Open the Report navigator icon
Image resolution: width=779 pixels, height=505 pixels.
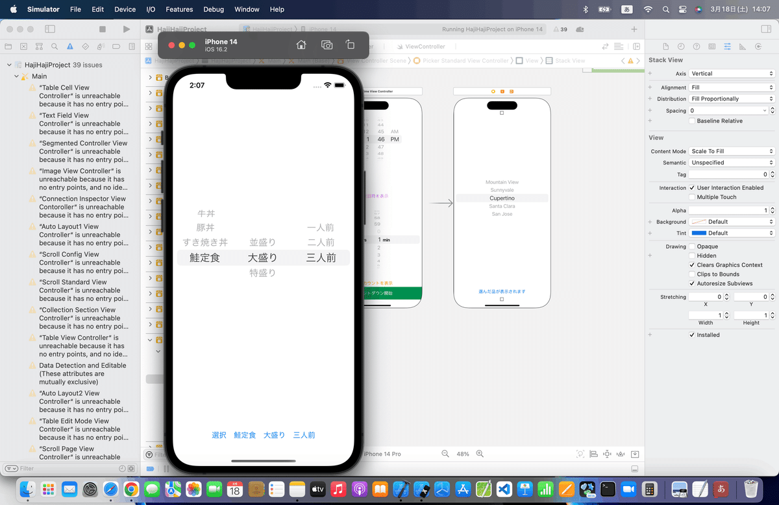pos(131,47)
